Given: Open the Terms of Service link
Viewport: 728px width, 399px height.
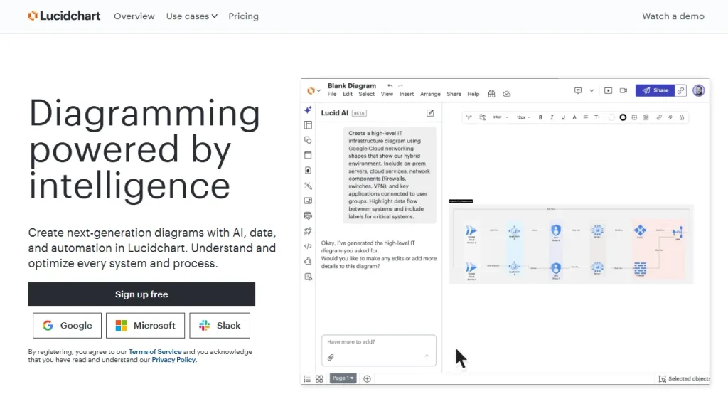Looking at the screenshot, I should [155, 351].
